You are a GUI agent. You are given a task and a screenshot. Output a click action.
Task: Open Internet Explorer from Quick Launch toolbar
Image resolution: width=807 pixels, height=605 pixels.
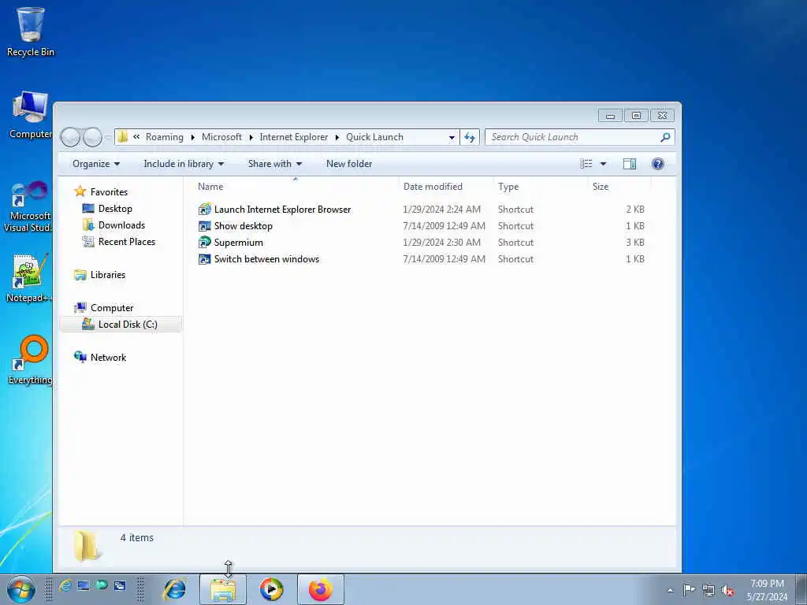coord(65,585)
